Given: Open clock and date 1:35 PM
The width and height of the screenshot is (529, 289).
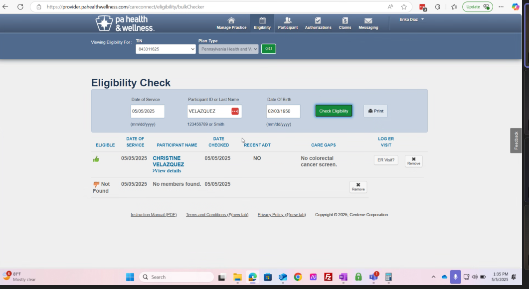Looking at the screenshot, I should [500, 277].
